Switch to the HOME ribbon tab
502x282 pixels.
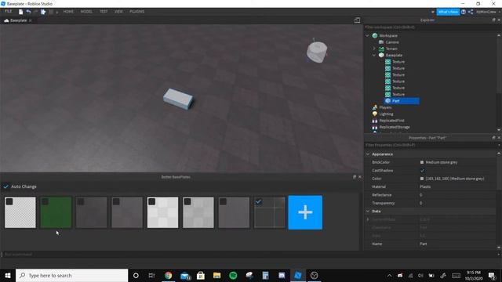coord(68,12)
